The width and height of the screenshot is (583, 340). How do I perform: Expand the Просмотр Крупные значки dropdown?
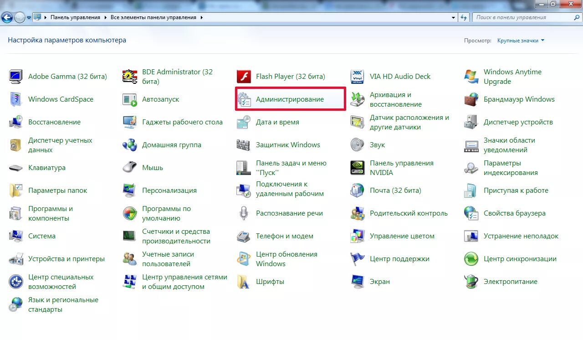pyautogui.click(x=521, y=41)
